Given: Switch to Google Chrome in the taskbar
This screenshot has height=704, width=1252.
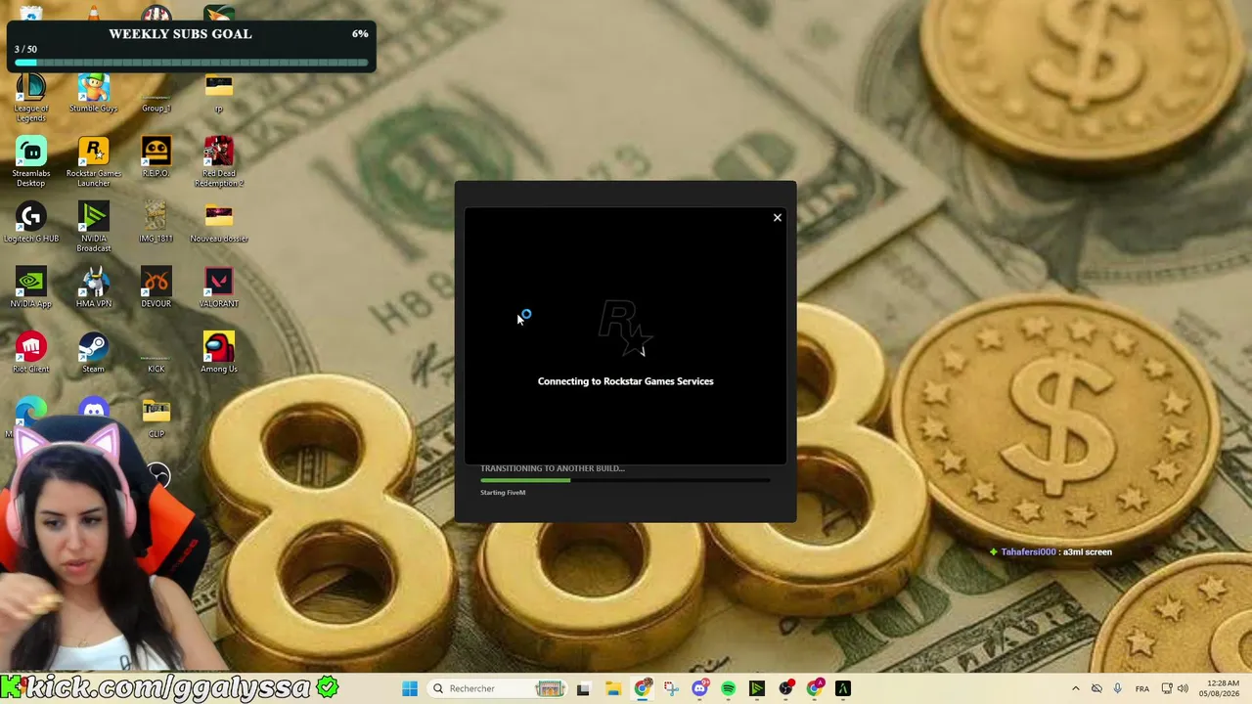Looking at the screenshot, I should (x=642, y=688).
